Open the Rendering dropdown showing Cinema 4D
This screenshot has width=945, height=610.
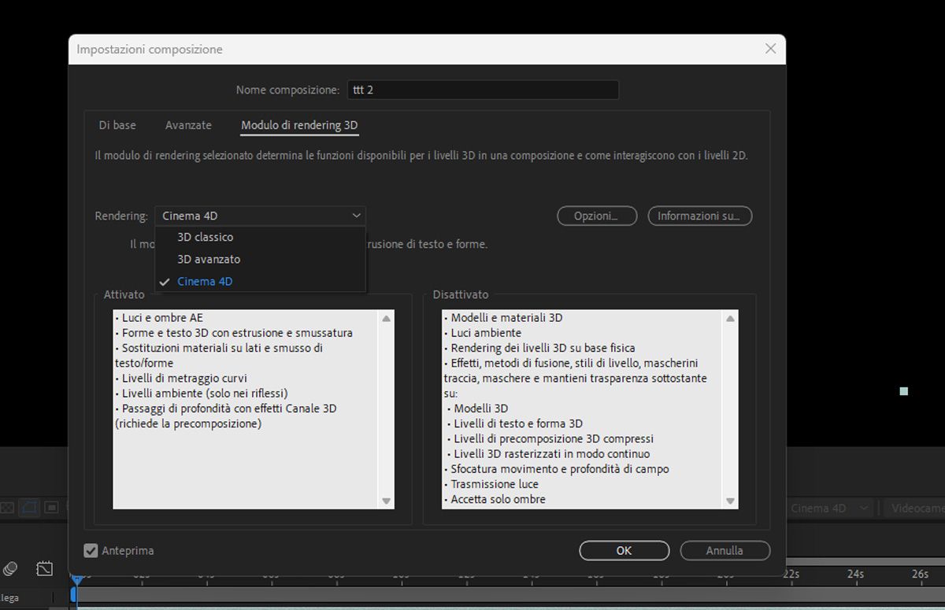(x=260, y=216)
